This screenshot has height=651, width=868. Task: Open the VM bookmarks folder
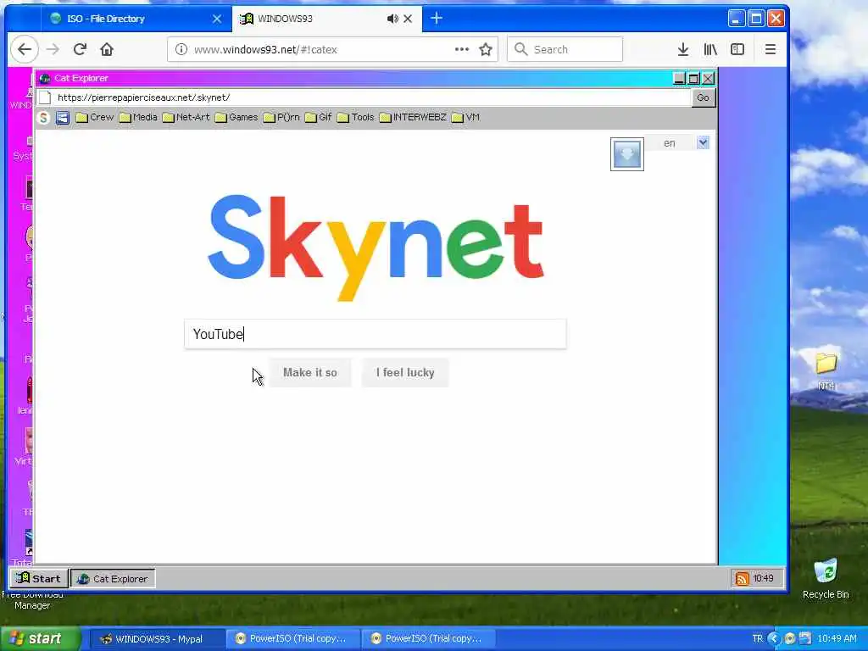465,117
